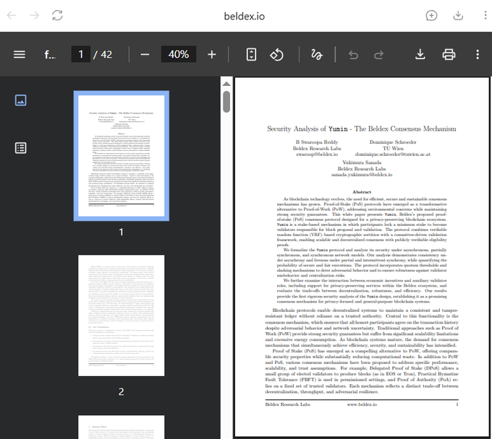Image resolution: width=492 pixels, height=439 pixels.
Task: Click 'TU Wien' affiliation text
Action: tap(393, 149)
